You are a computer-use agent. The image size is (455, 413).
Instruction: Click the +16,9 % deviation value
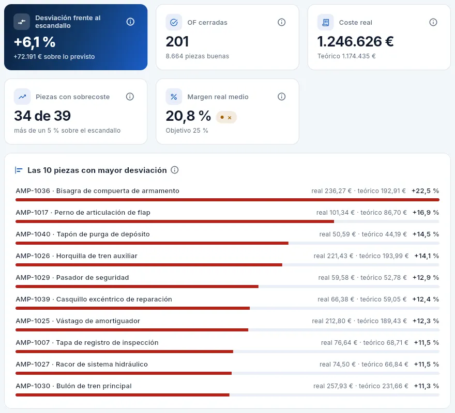coord(426,213)
